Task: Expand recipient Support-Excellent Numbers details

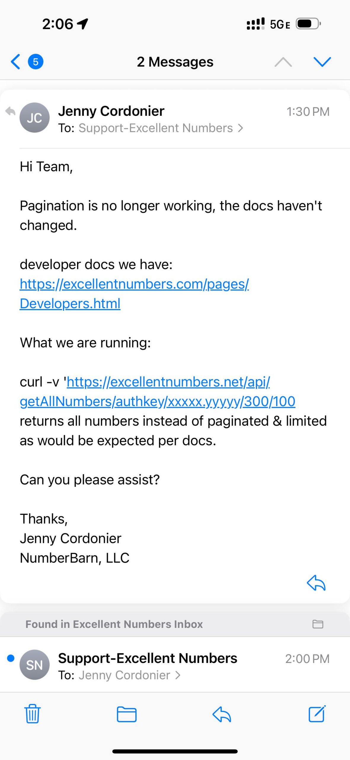Action: click(161, 128)
